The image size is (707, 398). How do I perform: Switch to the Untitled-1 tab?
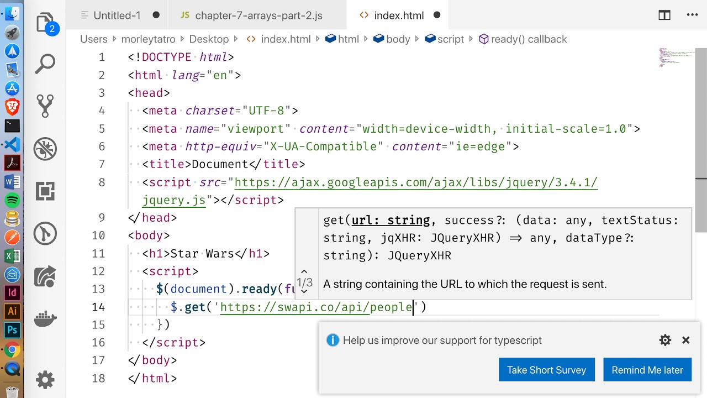[x=117, y=15]
